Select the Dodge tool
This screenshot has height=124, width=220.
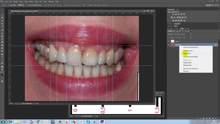click(2, 51)
